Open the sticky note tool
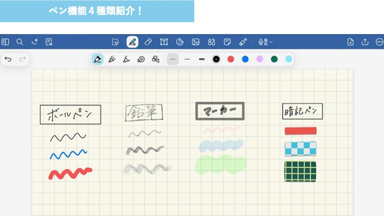The height and width of the screenshot is (216, 384). click(x=227, y=42)
